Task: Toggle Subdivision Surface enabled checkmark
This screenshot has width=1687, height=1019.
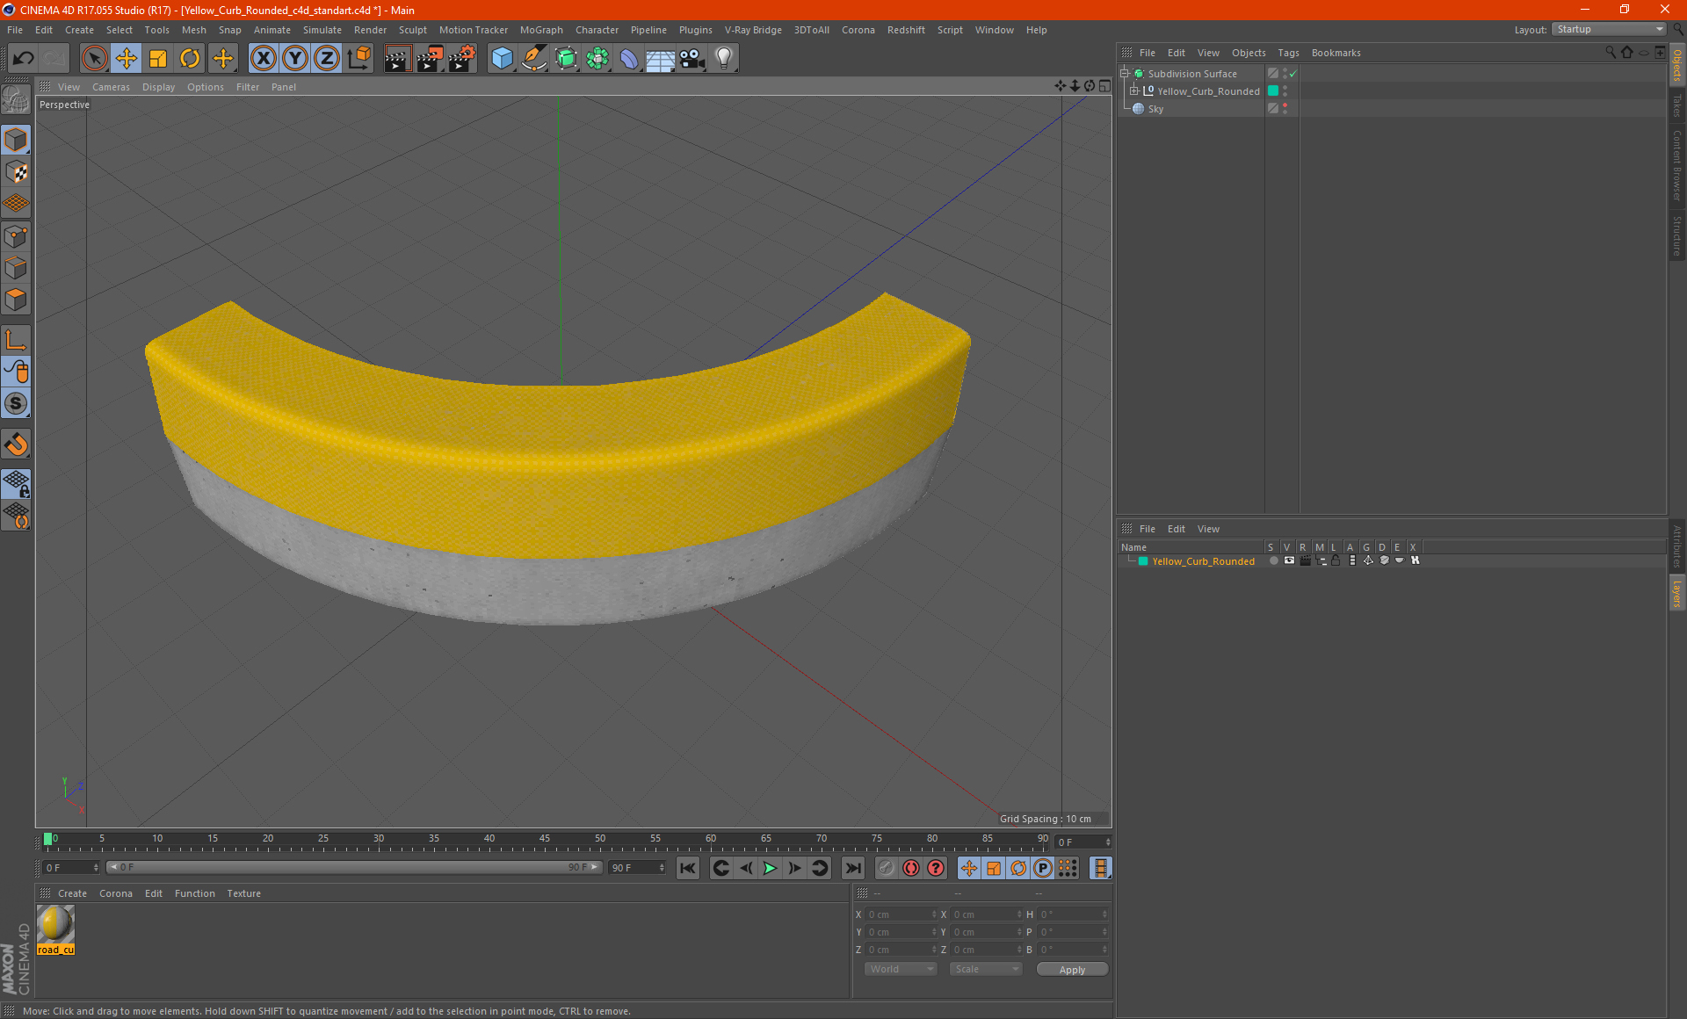Action: (1292, 74)
